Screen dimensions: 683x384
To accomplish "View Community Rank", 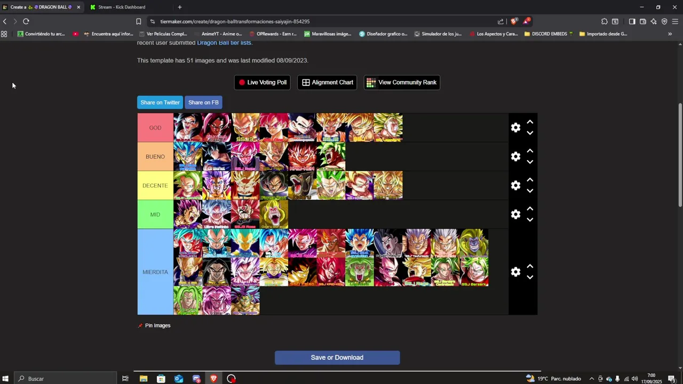I will 402,82.
